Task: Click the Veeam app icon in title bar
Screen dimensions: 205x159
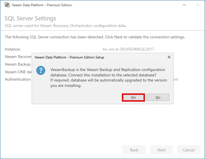Action: click(x=7, y=5)
